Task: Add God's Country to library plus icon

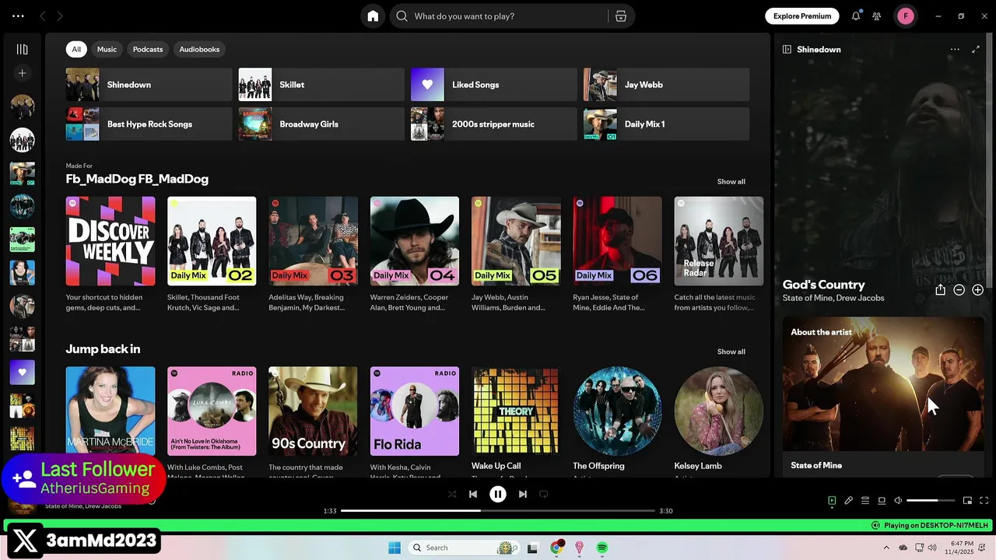Action: click(x=977, y=290)
